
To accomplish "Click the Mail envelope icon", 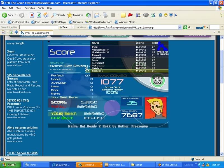I will [x=96, y=15].
